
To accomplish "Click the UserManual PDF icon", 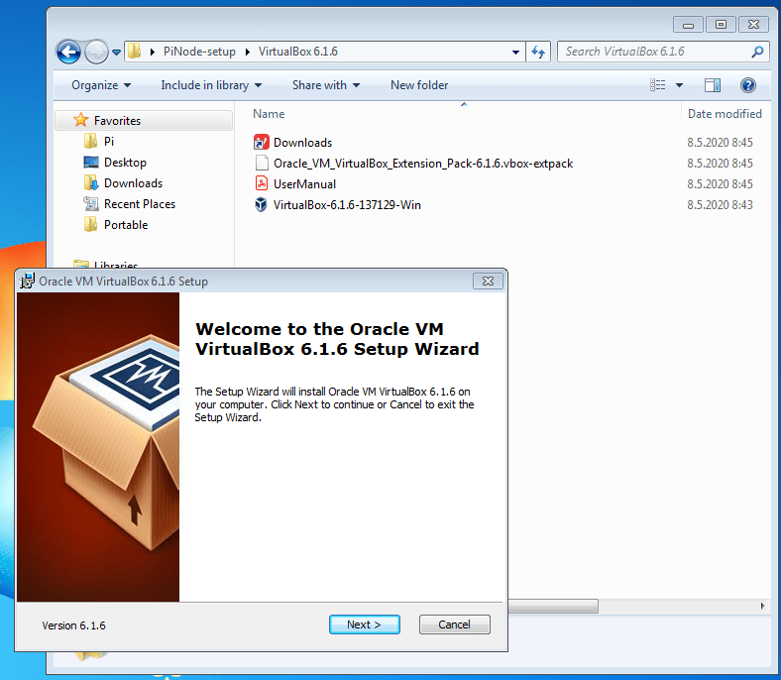I will pyautogui.click(x=262, y=183).
